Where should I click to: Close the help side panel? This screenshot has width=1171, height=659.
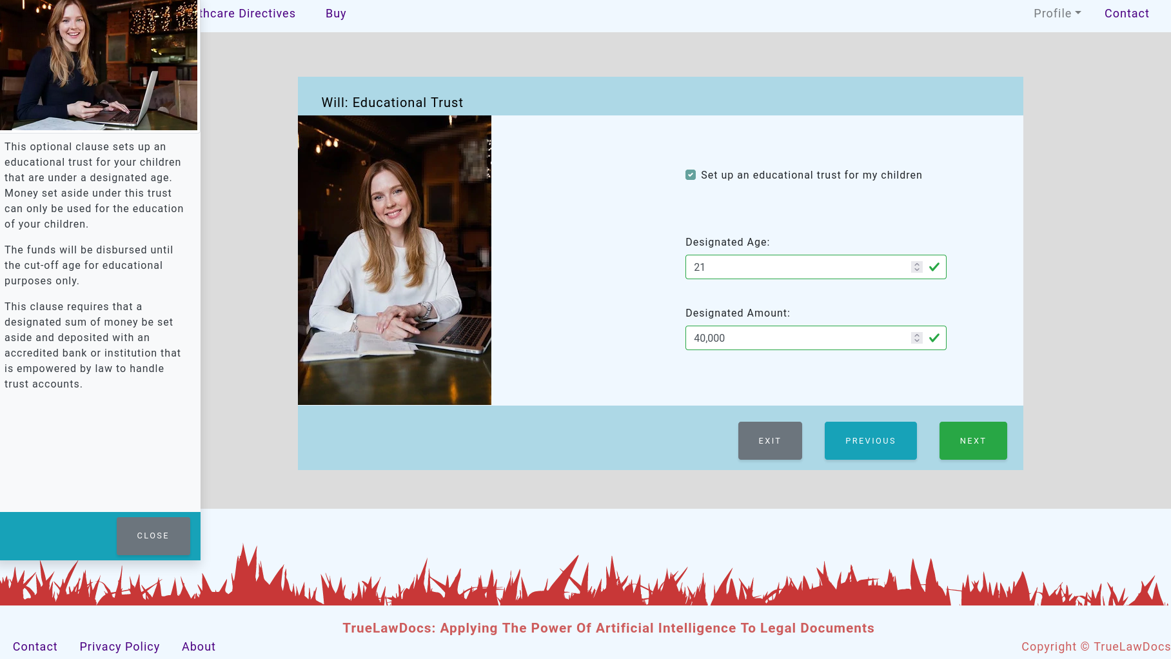tap(153, 536)
